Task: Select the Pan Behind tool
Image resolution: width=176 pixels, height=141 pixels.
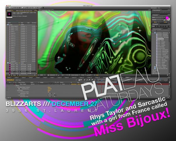Action: click(20, 8)
